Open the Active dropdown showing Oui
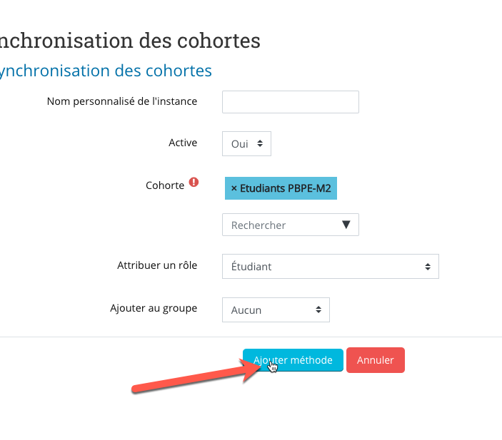The image size is (502, 440). click(x=246, y=143)
